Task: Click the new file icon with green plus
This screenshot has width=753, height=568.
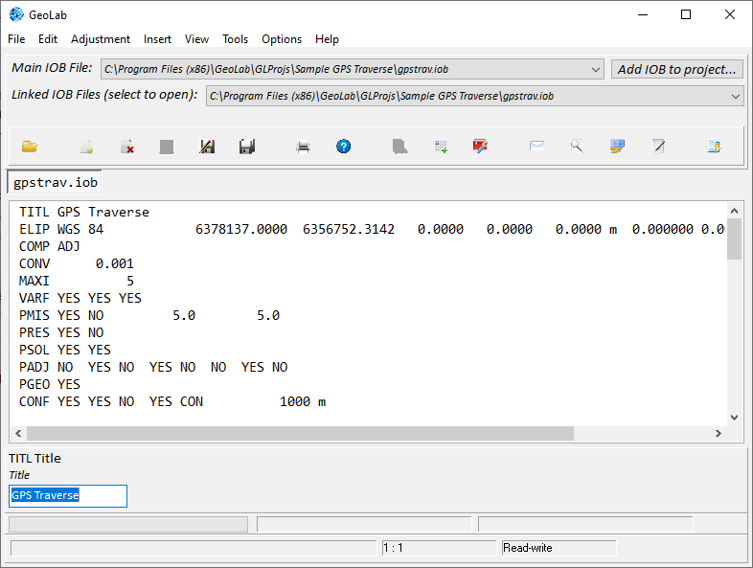Action: pos(86,147)
